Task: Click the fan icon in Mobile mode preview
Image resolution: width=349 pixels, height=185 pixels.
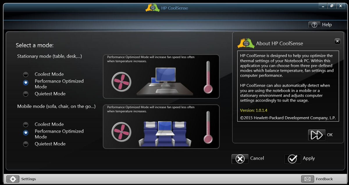Action: click(x=122, y=132)
